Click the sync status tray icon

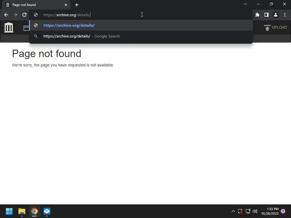tap(240, 211)
